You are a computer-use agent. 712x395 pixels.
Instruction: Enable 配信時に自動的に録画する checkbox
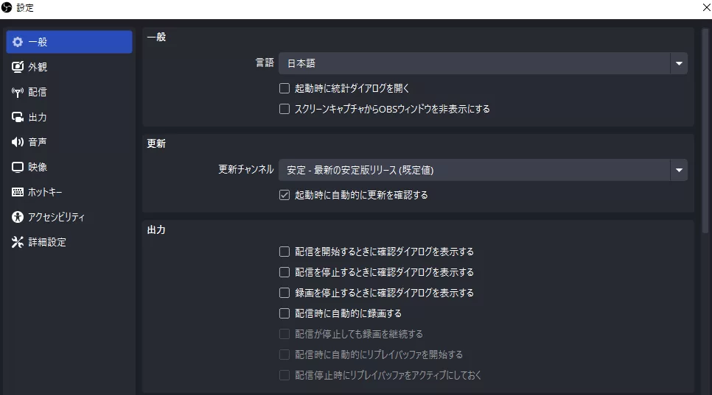click(x=285, y=313)
